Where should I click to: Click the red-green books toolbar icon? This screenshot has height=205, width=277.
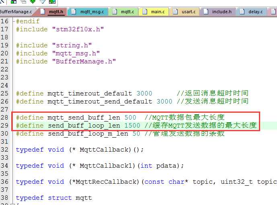[14, 2]
